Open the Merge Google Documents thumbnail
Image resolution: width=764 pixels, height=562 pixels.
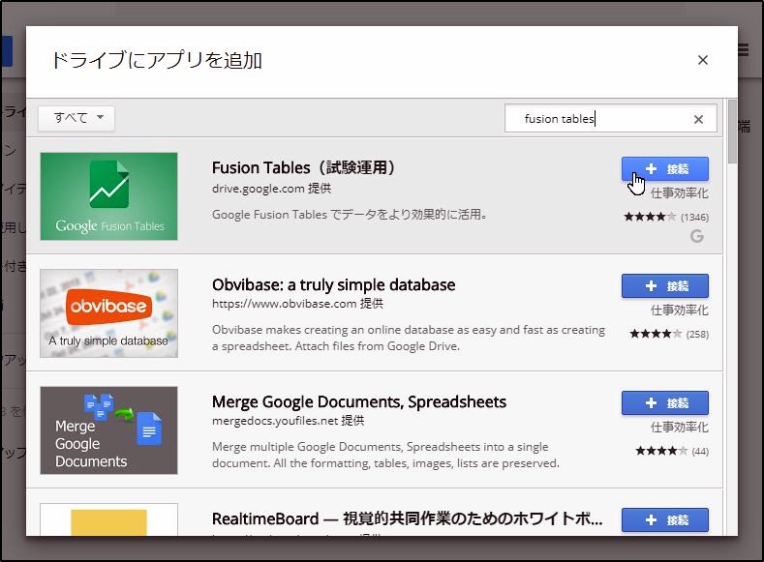pos(109,429)
